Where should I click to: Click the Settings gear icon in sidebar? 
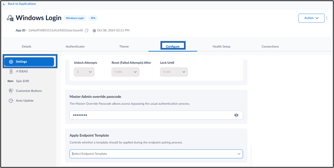(11, 62)
